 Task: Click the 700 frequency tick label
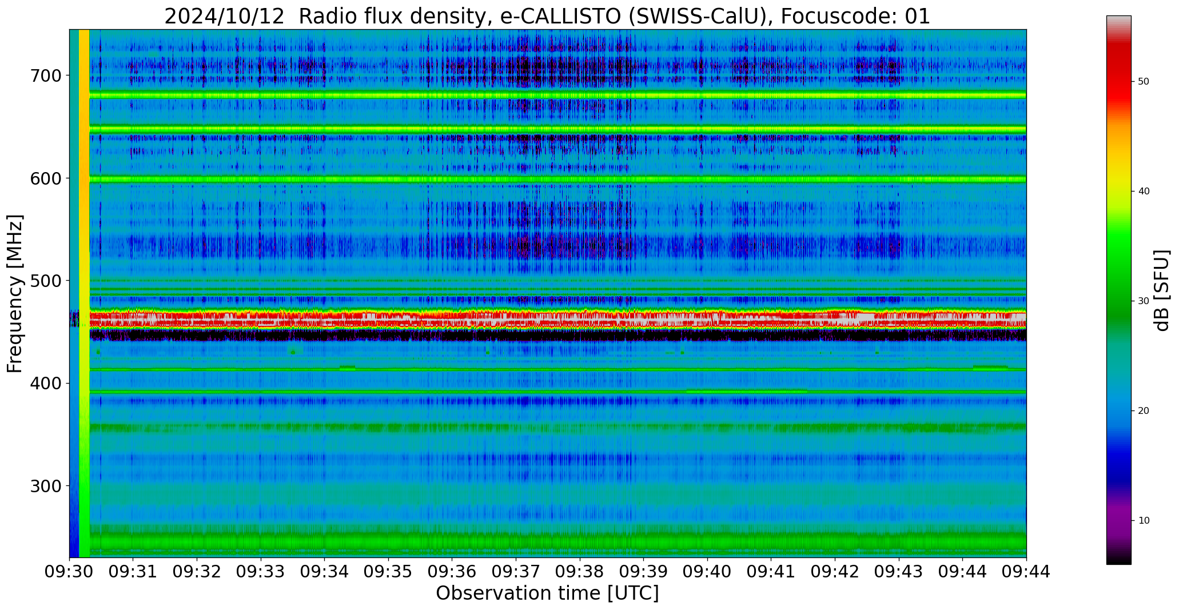(x=45, y=75)
